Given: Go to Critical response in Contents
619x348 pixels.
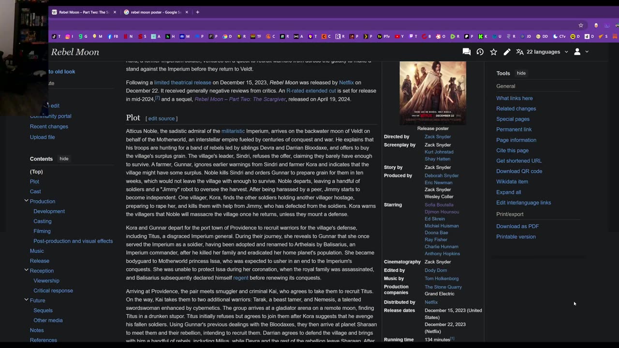Looking at the screenshot, I should [x=53, y=290].
